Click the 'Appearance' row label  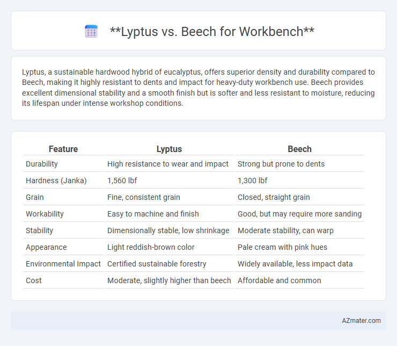point(46,247)
